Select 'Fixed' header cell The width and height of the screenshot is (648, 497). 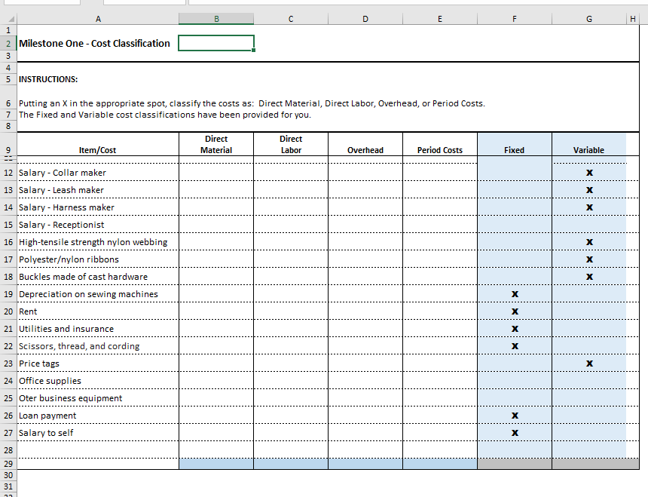[515, 144]
